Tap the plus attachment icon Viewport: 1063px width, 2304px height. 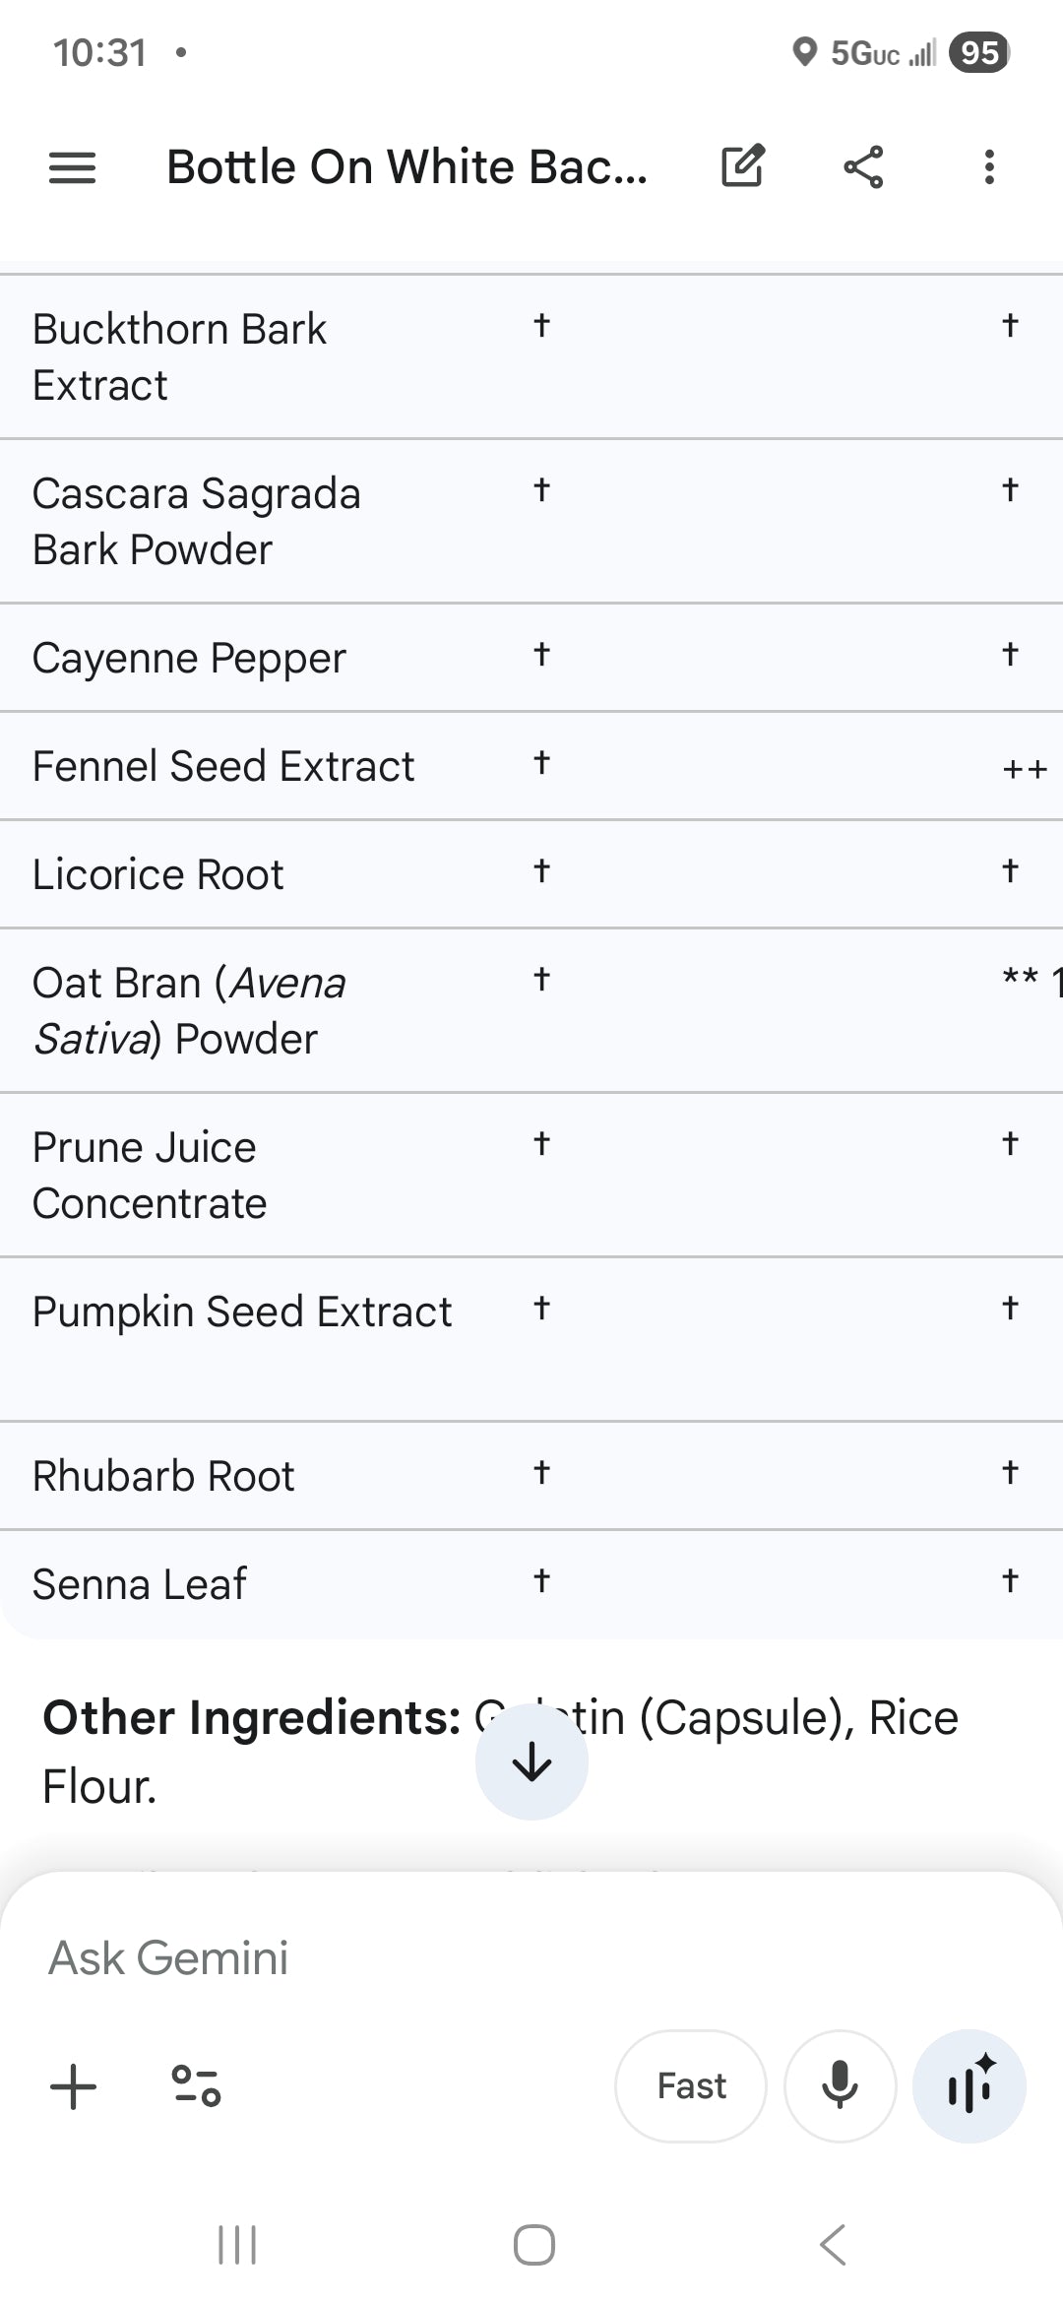[x=74, y=2086]
